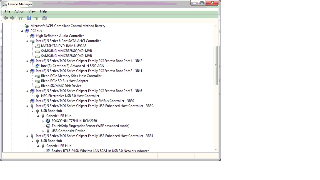The image size is (320, 180).
Task: Click Ricoh PCIe SD Bus Host Adapter icon
Action: tap(37, 81)
